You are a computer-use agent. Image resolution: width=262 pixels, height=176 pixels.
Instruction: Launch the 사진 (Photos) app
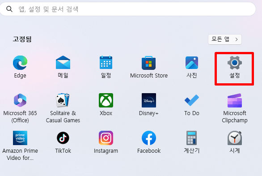(x=192, y=63)
